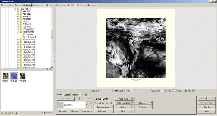Click the favorite frame star icon
The image size is (217, 116).
pyautogui.click(x=91, y=102)
